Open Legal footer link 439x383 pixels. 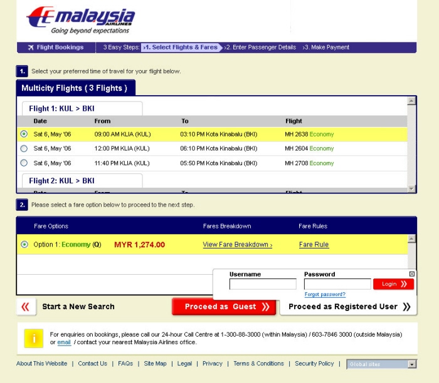click(184, 364)
